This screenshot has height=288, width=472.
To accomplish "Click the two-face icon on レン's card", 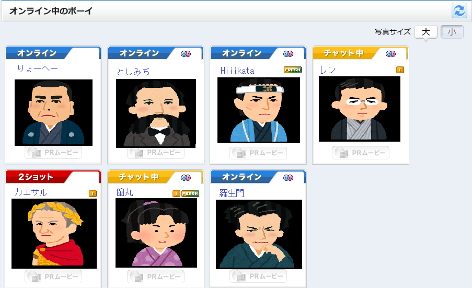I will [x=391, y=54].
